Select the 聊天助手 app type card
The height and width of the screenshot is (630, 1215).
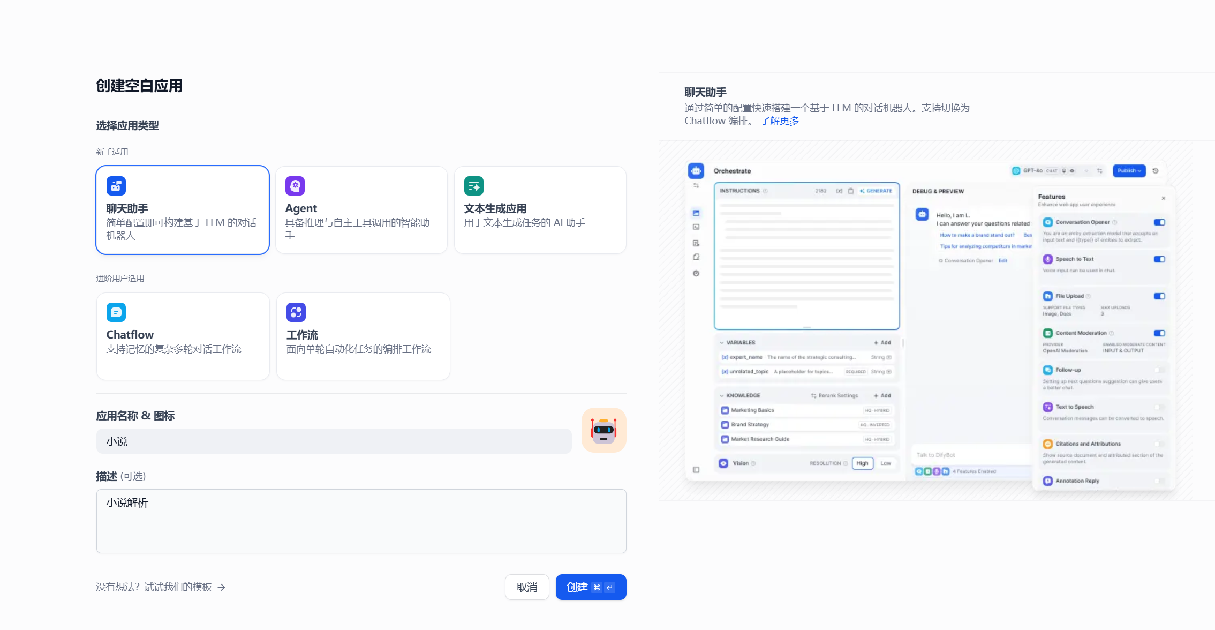[x=182, y=210]
